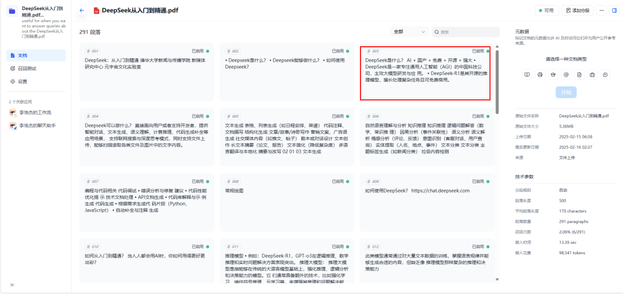The height and width of the screenshot is (294, 623).
Task: Click 已启用 status on segment 010
Action: point(200,247)
